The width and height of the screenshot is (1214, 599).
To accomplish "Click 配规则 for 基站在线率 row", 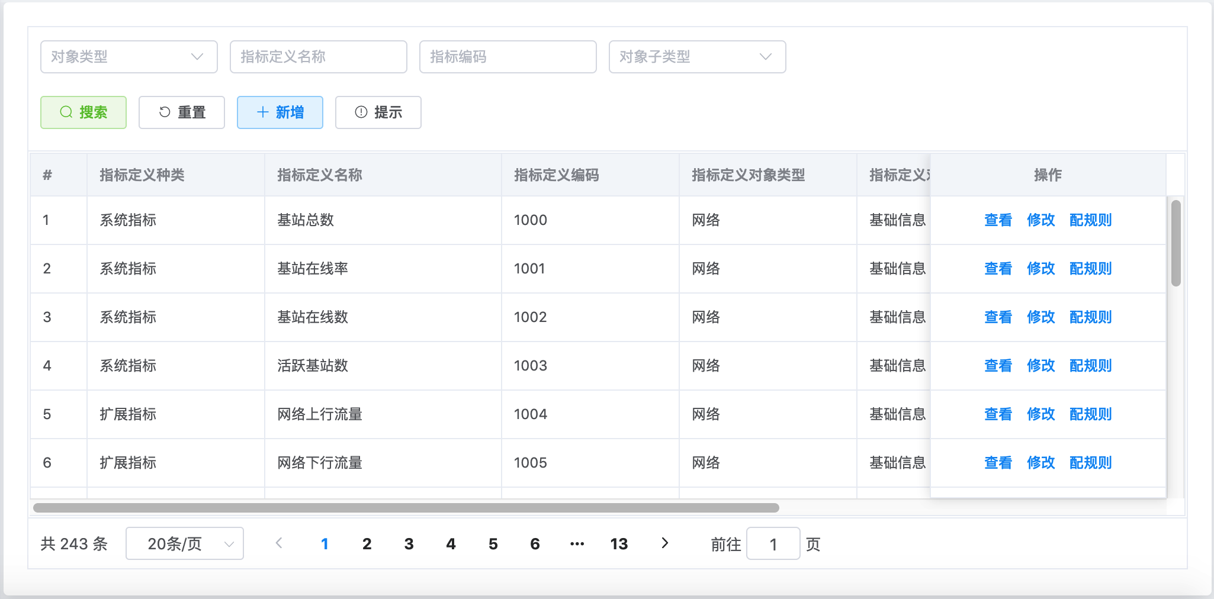I will coord(1091,269).
